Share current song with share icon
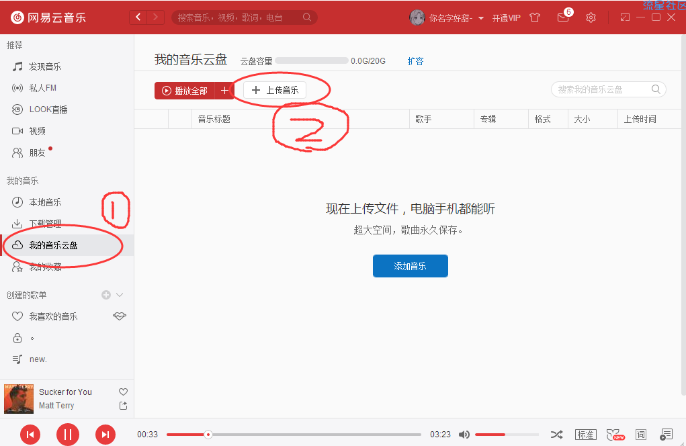Screen dimensions: 686x446 [124, 406]
